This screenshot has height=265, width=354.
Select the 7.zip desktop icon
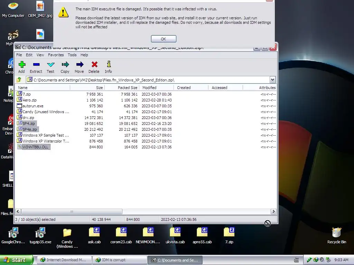(x=229, y=236)
